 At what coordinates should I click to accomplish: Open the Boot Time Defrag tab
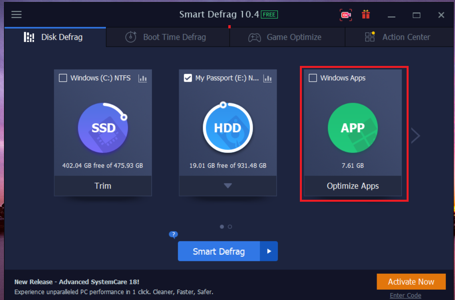pyautogui.click(x=168, y=37)
